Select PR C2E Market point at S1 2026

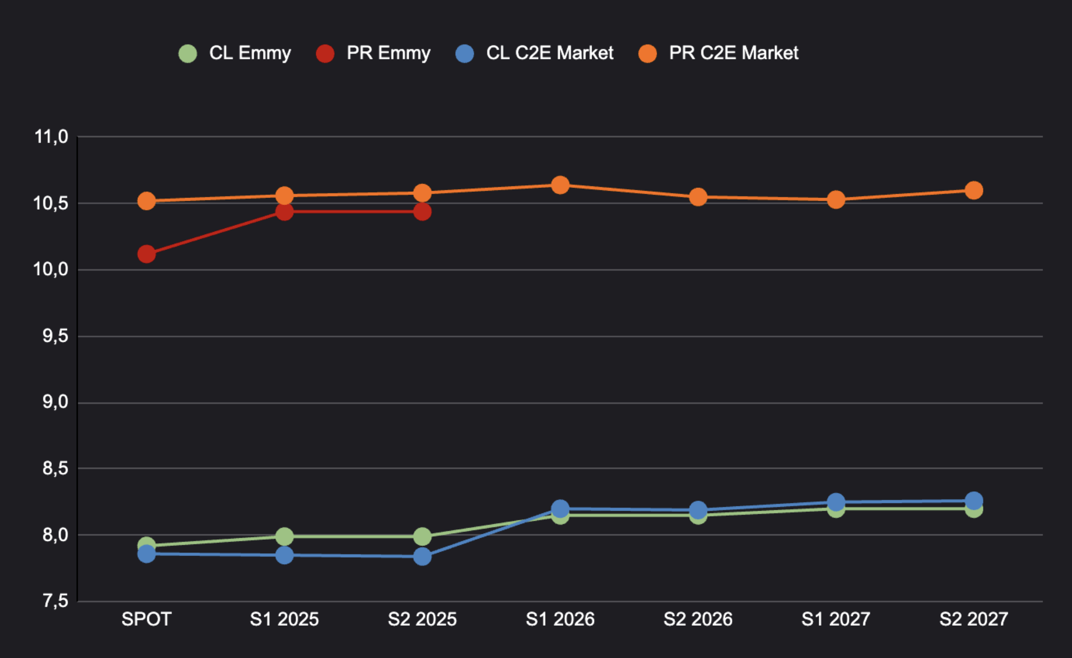(x=560, y=185)
